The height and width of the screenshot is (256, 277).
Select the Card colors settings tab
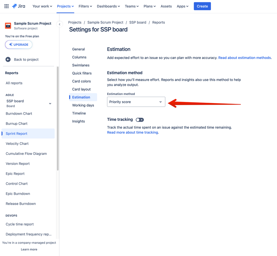[81, 81]
